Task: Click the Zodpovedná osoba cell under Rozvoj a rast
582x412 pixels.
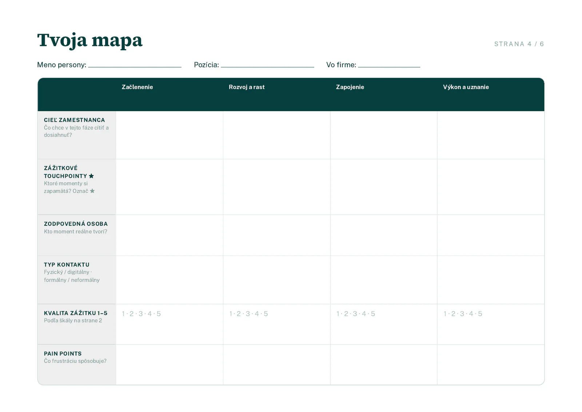Action: [277, 235]
